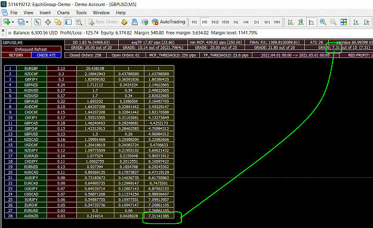Select the M1 timeframe

click(195, 22)
